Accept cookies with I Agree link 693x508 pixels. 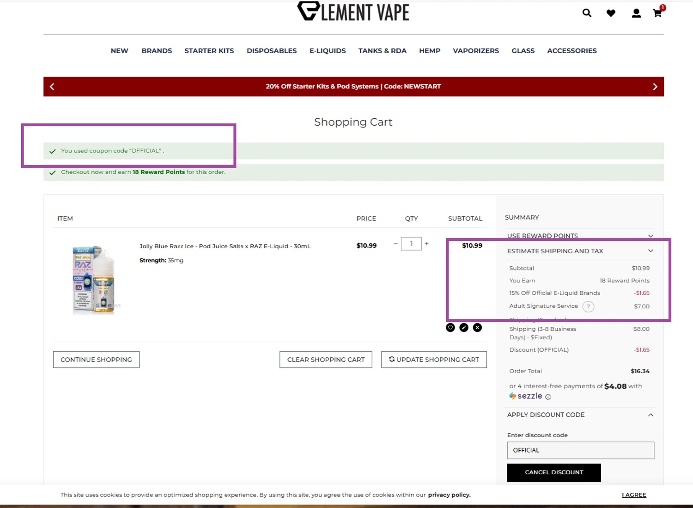[634, 495]
